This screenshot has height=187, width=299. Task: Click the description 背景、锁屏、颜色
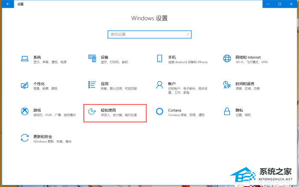[45, 88]
